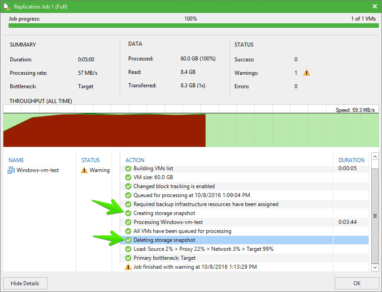Select the 'VM size: 60.0 GB' row

(244, 177)
